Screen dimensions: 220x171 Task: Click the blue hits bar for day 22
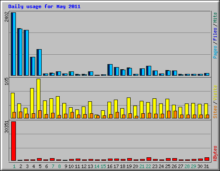coord(149,71)
